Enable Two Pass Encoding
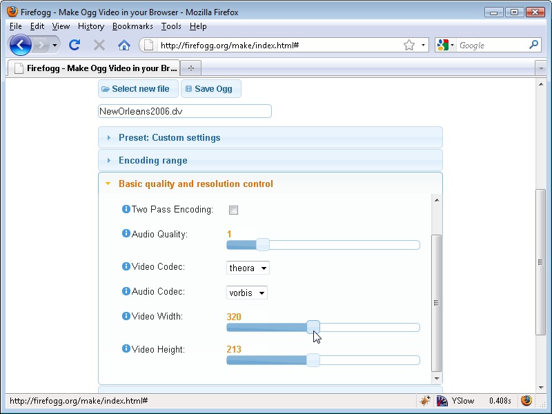 (233, 210)
